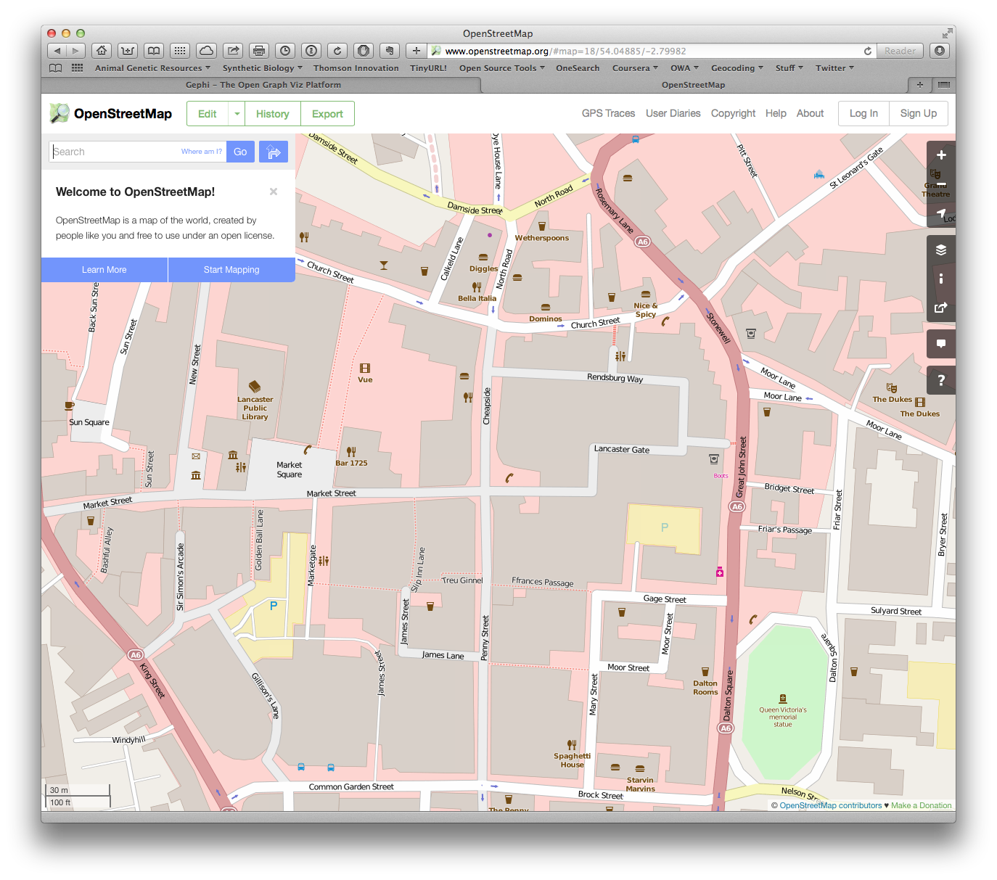Select the OpenStreetMap browser tab
Viewport: 997px width, 880px height.
(x=693, y=85)
